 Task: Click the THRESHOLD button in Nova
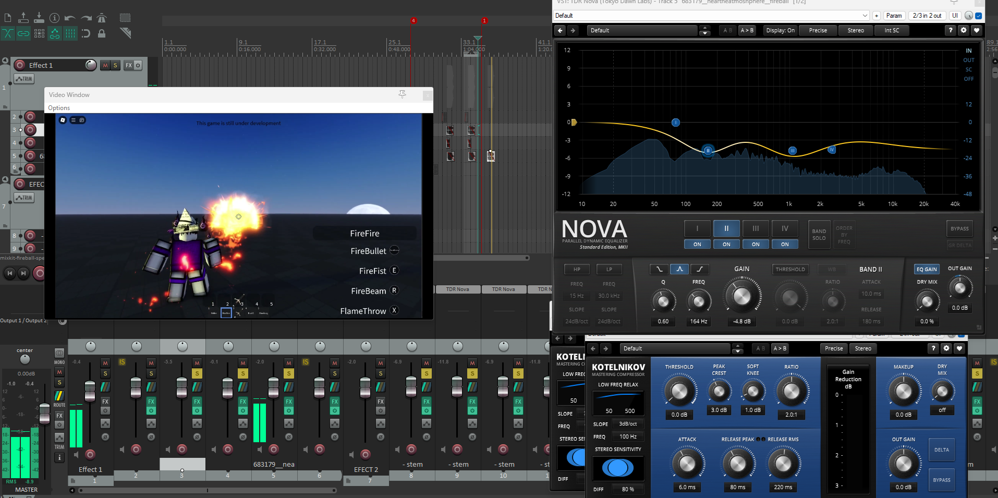pos(790,269)
